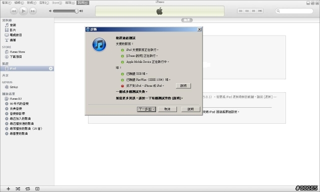Eject the iPad using the eject icon
This screenshot has height=192, width=320.
50,69
